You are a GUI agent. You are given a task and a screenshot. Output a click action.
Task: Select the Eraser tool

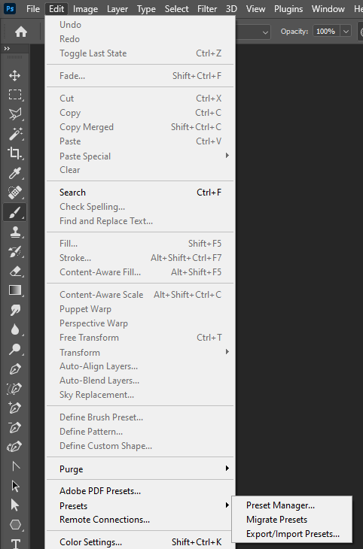coord(15,271)
